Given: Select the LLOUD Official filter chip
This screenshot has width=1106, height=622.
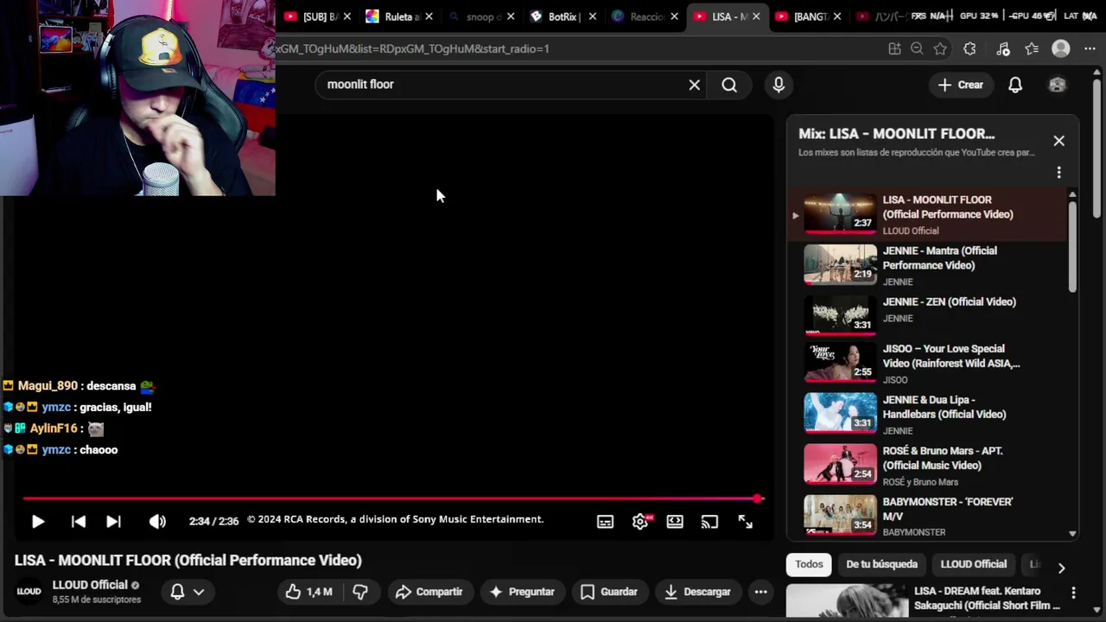Looking at the screenshot, I should (973, 564).
